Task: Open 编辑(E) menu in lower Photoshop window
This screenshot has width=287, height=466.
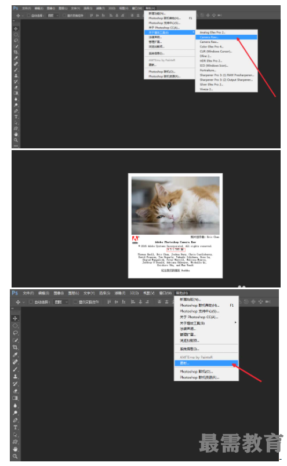Action: [43, 293]
